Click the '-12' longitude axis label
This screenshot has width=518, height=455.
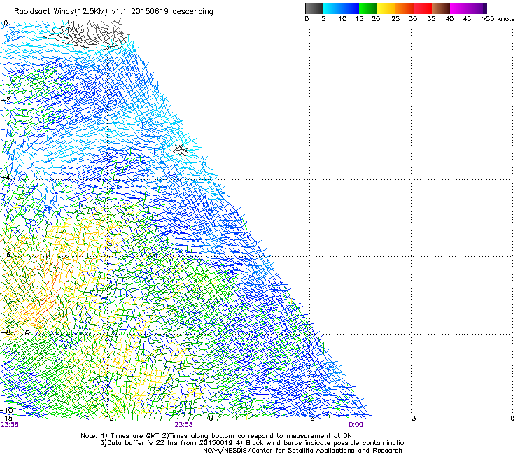point(107,419)
